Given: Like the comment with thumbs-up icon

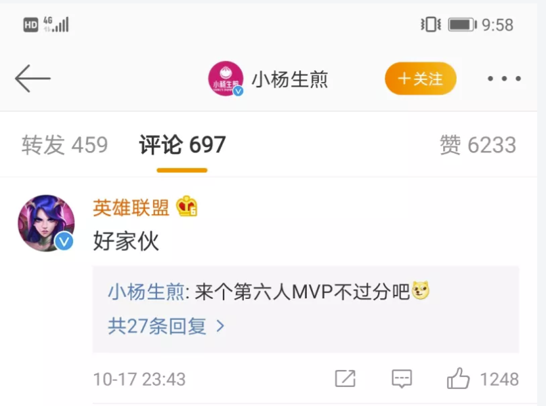Looking at the screenshot, I should pyautogui.click(x=458, y=378).
